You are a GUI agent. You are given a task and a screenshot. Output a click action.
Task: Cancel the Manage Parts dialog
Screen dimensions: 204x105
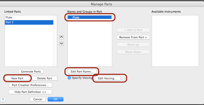point(38,99)
